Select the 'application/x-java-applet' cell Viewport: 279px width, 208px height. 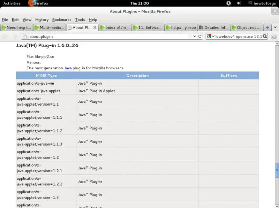(46, 91)
